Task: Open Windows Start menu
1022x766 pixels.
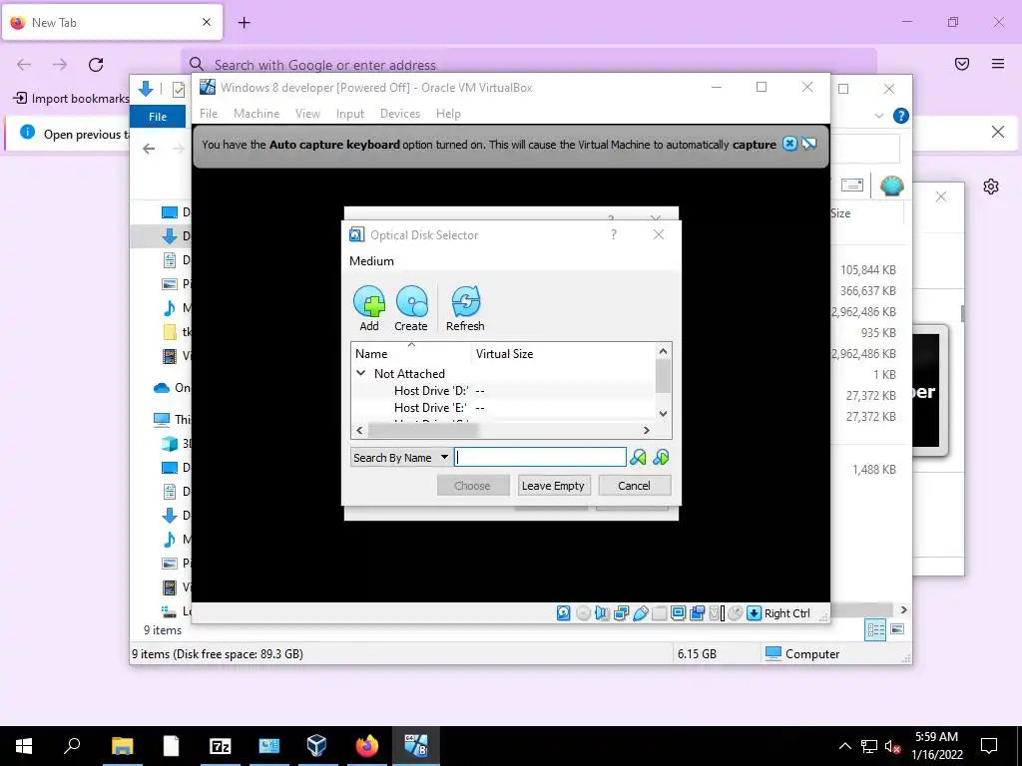Action: pyautogui.click(x=24, y=746)
